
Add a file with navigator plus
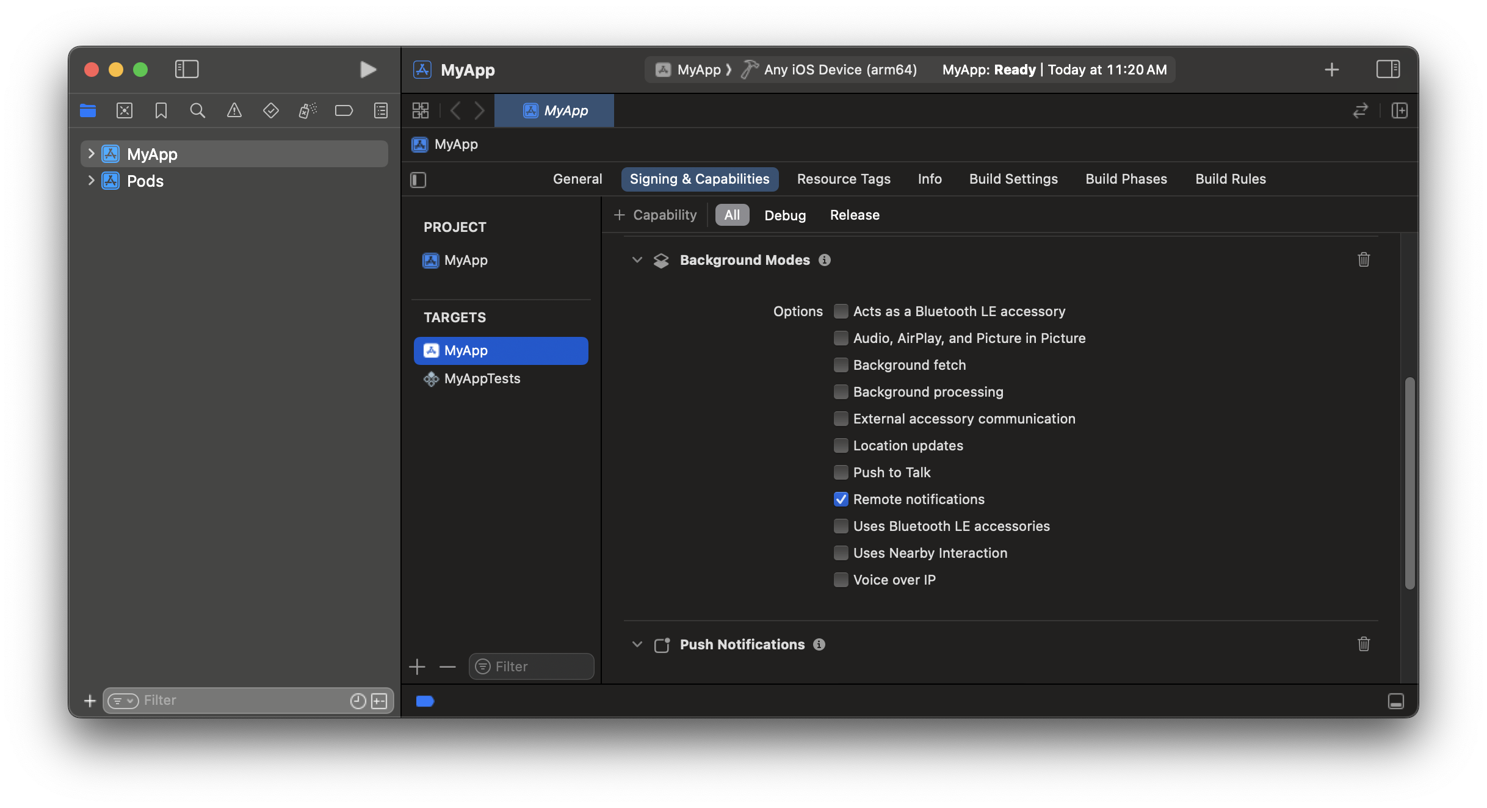click(x=90, y=701)
